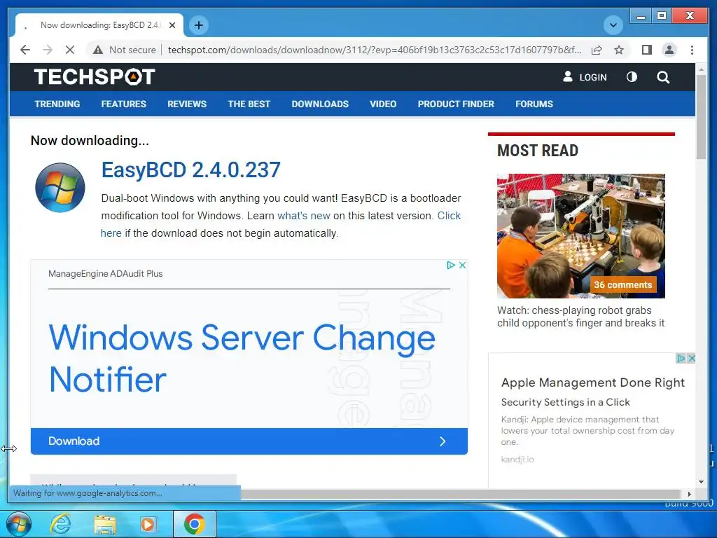Click the 36 comments badge
Screen dimensions: 717x538
(622, 284)
